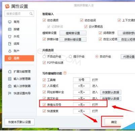The height and width of the screenshot is (131, 135).
Task: Click the magnifier icon in the settings search box
Action: (x=31, y=14)
